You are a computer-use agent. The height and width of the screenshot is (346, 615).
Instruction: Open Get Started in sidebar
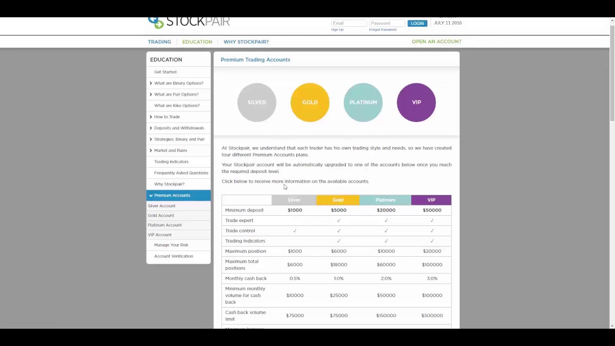coord(165,72)
